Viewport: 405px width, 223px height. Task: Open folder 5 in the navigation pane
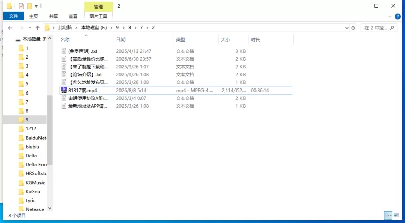(27, 84)
